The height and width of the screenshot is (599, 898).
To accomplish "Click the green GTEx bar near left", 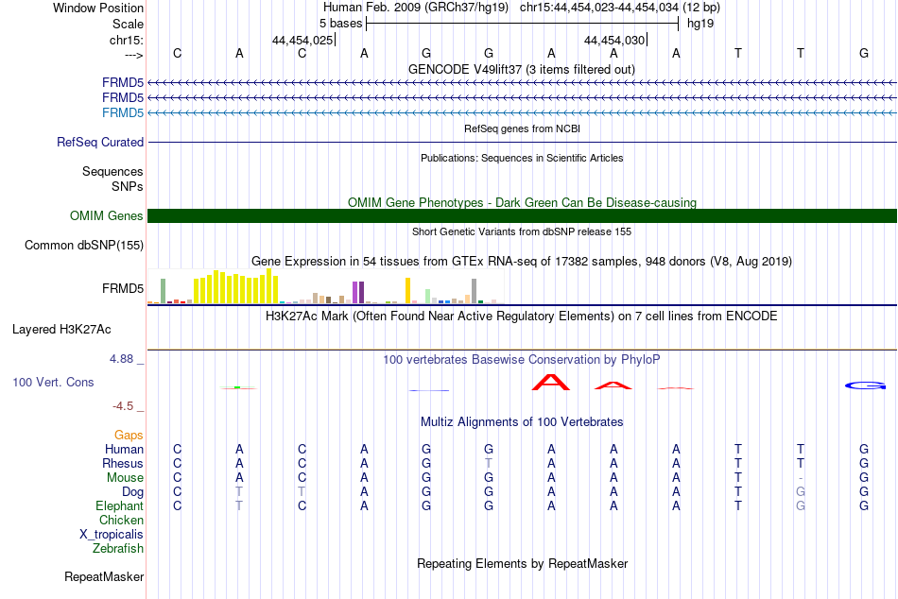I will (x=163, y=291).
